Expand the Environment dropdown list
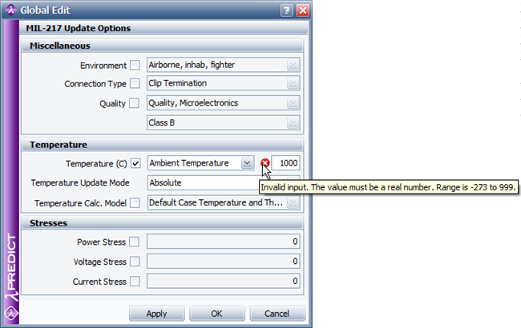 tap(293, 65)
